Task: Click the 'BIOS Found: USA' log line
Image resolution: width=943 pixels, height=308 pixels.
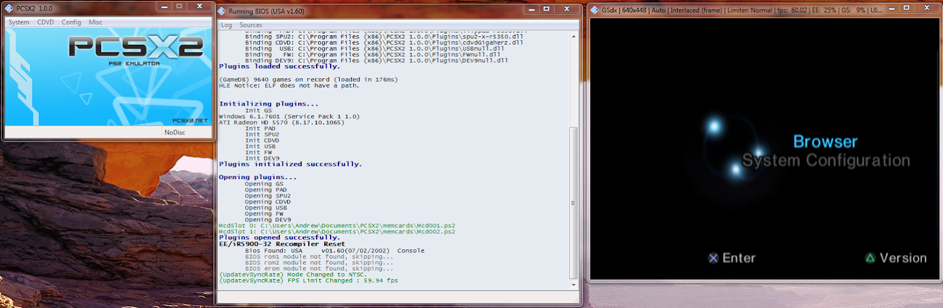Action: coord(335,251)
